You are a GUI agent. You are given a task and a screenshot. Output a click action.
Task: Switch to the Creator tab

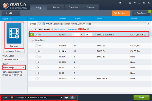tap(90, 7)
